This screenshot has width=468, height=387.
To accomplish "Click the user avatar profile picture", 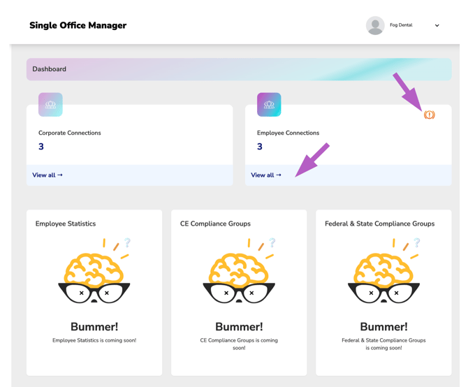I will pos(375,25).
